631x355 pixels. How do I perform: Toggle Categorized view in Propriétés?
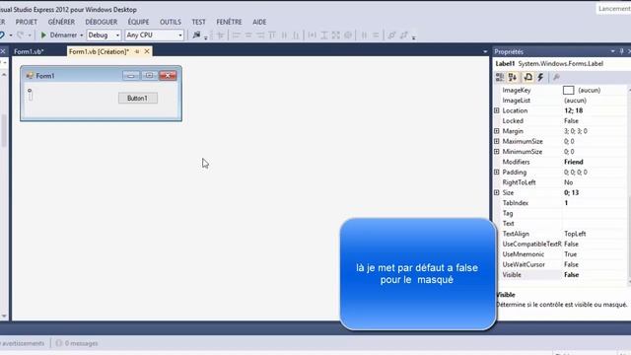tap(500, 77)
